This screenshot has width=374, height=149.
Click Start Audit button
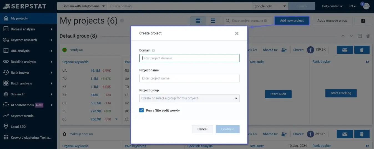(278, 94)
